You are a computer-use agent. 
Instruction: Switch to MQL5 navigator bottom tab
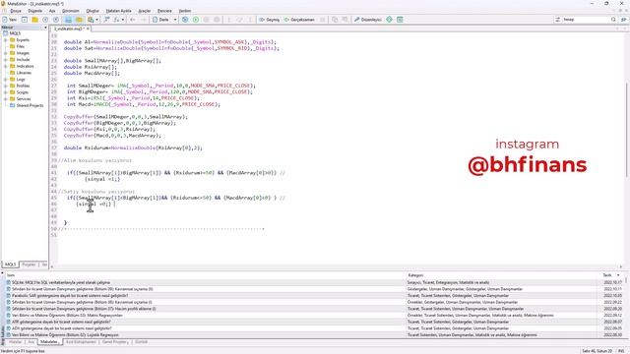(x=10, y=265)
